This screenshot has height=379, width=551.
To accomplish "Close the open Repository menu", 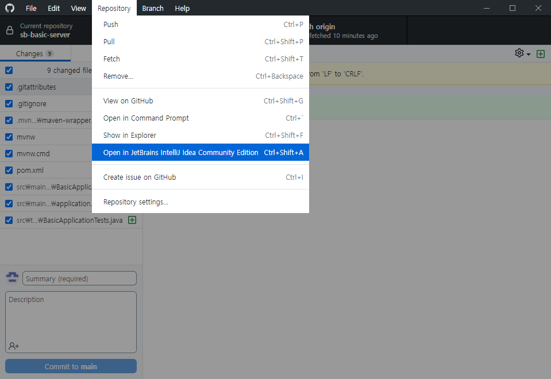I will [114, 8].
